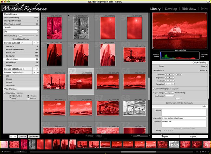Click the Export... button
This screenshot has width=211, height=154.
(x=194, y=136)
